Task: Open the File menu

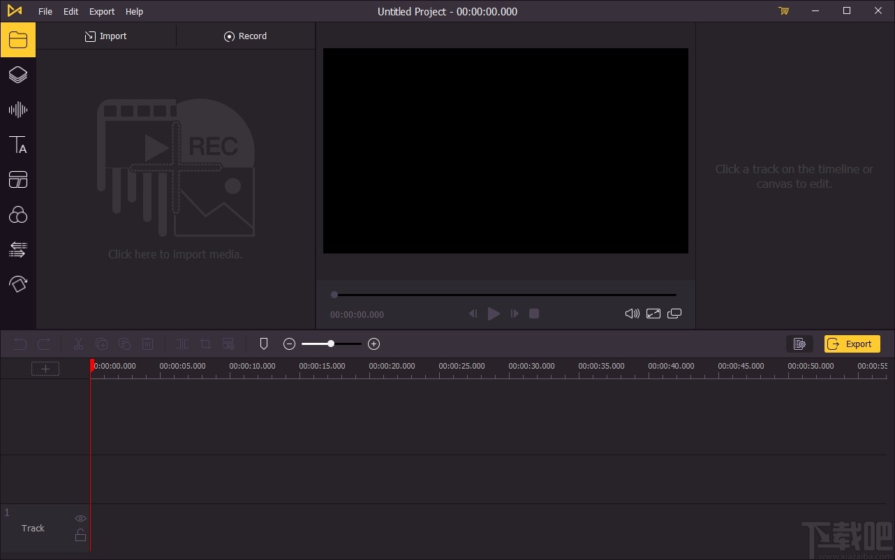Action: pyautogui.click(x=45, y=11)
